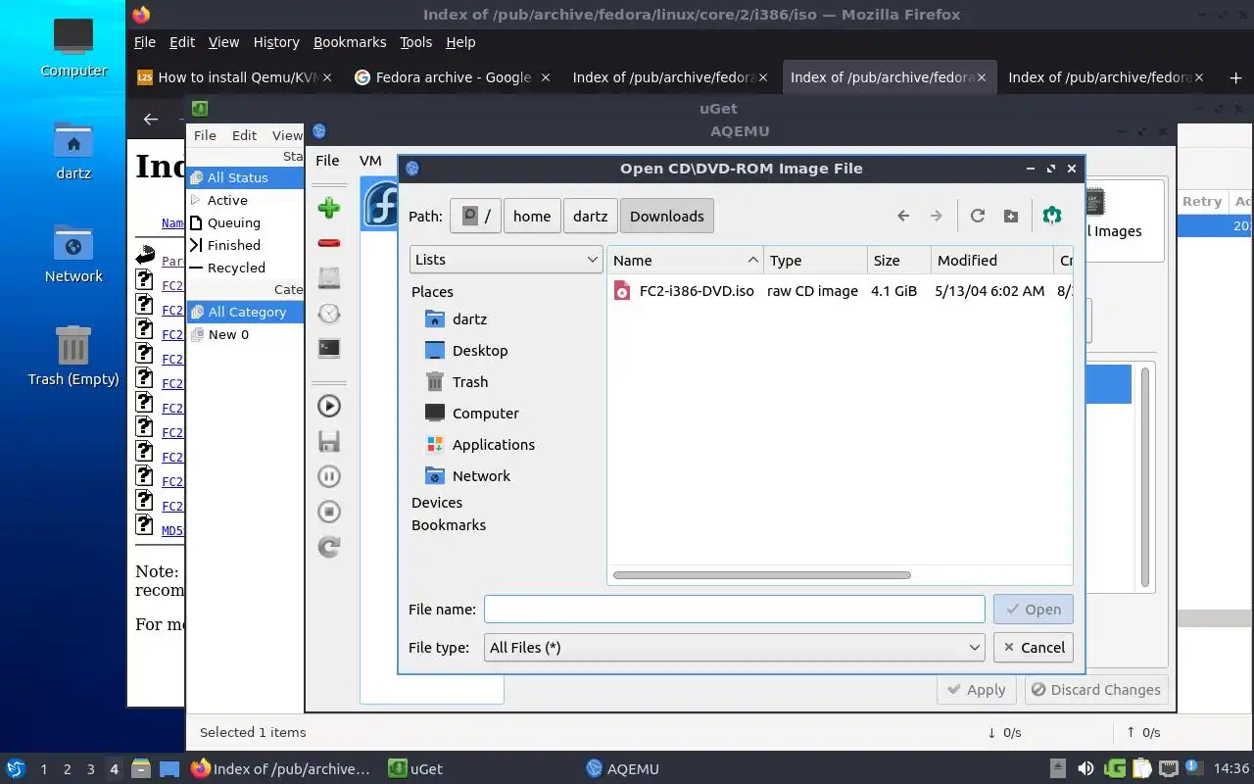Screen dimensions: 1254x784
Task: Switch to workspace 2 in the taskbar pager
Action: click(67, 769)
